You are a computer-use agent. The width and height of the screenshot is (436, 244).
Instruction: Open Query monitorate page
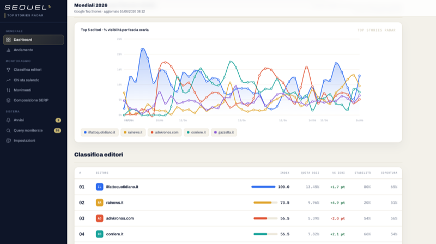[33, 130]
